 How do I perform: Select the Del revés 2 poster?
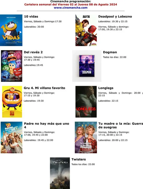12,66
